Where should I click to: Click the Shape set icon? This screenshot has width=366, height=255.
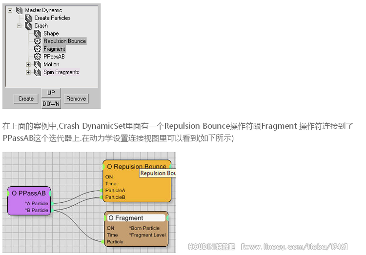(x=38, y=33)
